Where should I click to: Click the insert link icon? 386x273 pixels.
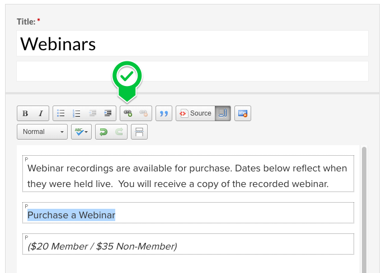(x=128, y=113)
